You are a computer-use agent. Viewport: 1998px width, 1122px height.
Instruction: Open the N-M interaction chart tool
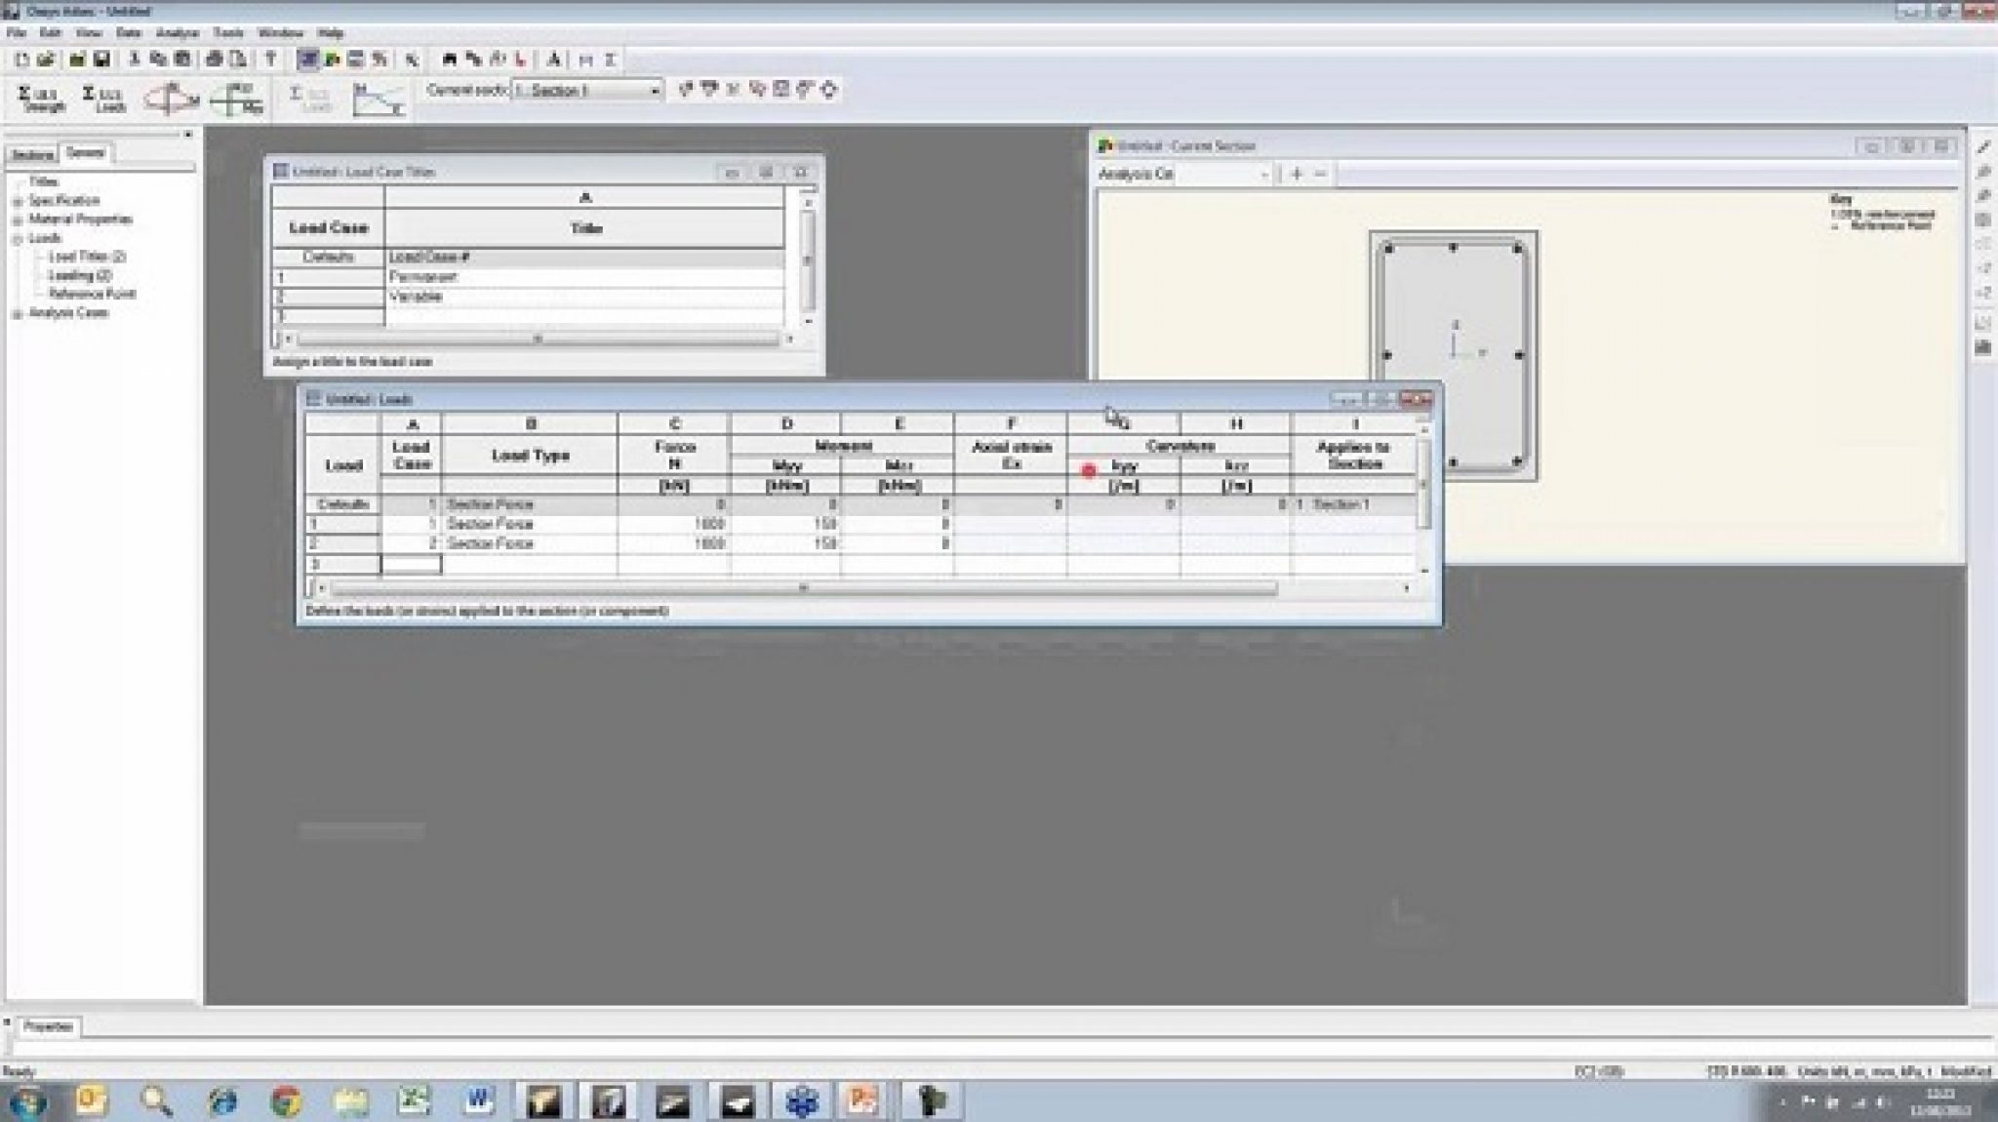coord(174,94)
